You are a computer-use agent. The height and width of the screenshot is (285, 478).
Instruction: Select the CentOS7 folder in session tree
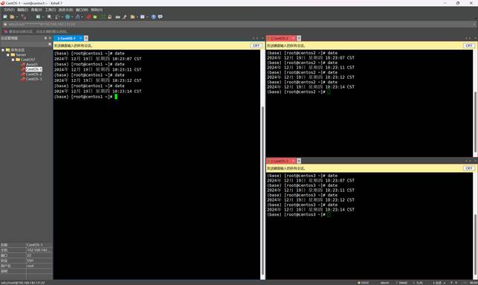(28, 60)
